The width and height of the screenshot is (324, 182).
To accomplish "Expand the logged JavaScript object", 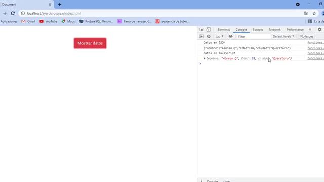I will [x=205, y=59].
